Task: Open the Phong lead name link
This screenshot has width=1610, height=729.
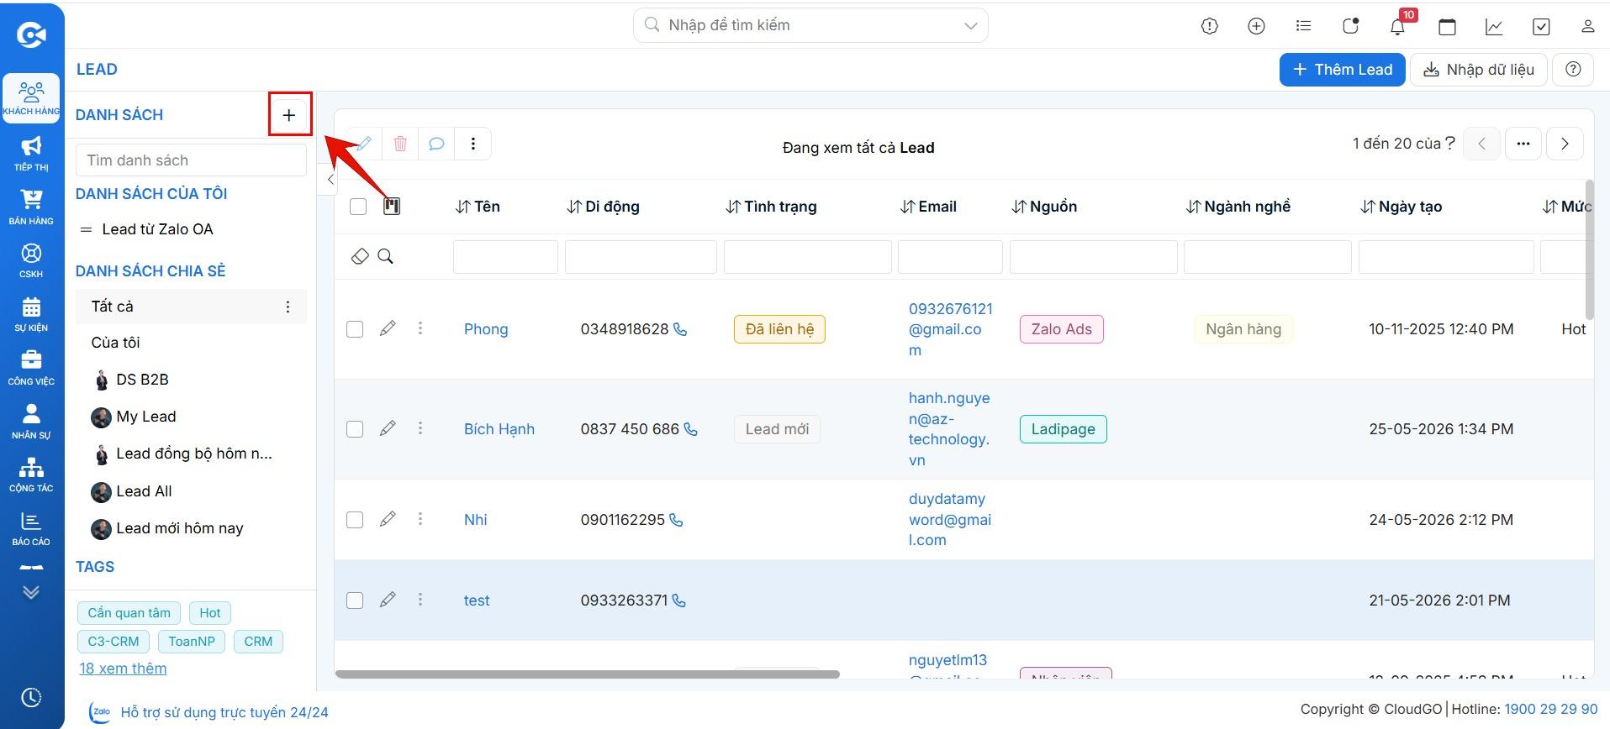Action: coord(486,329)
